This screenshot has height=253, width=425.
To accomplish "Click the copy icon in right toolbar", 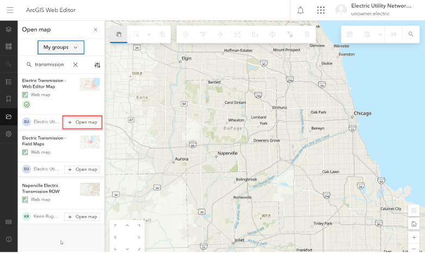I will [350, 34].
